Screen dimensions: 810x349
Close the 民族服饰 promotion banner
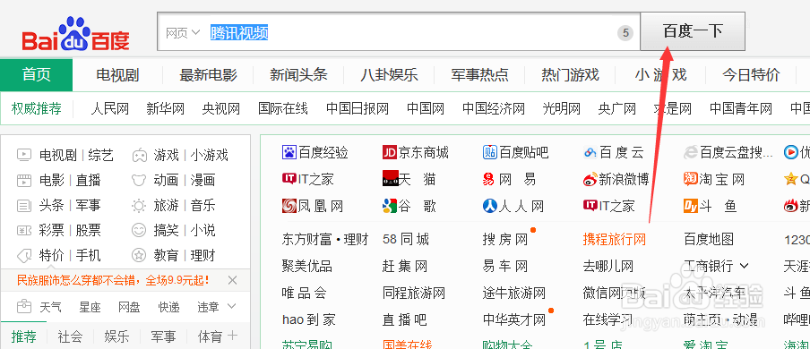point(232,280)
